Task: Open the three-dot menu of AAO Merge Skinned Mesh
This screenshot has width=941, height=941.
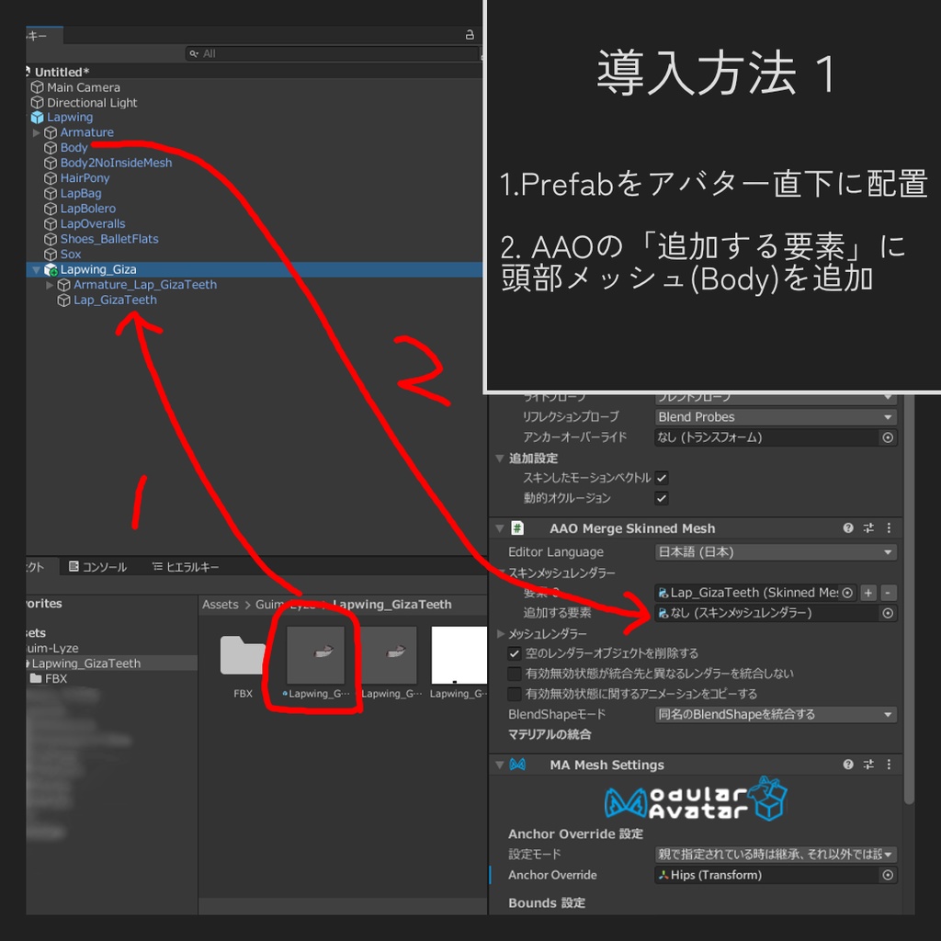Action: click(887, 527)
